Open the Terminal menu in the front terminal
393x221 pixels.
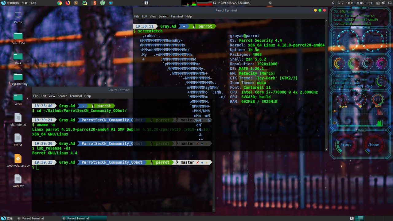click(76, 96)
